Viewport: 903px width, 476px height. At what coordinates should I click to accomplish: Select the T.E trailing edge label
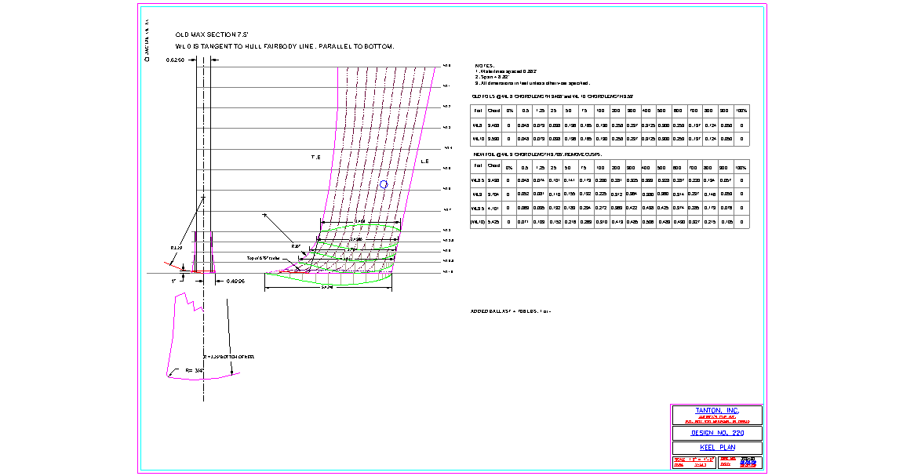pos(315,157)
